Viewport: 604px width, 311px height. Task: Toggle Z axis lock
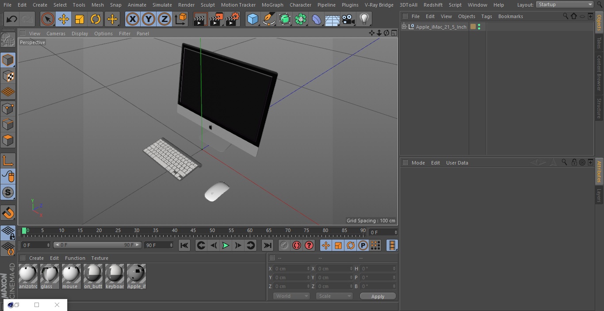point(164,19)
